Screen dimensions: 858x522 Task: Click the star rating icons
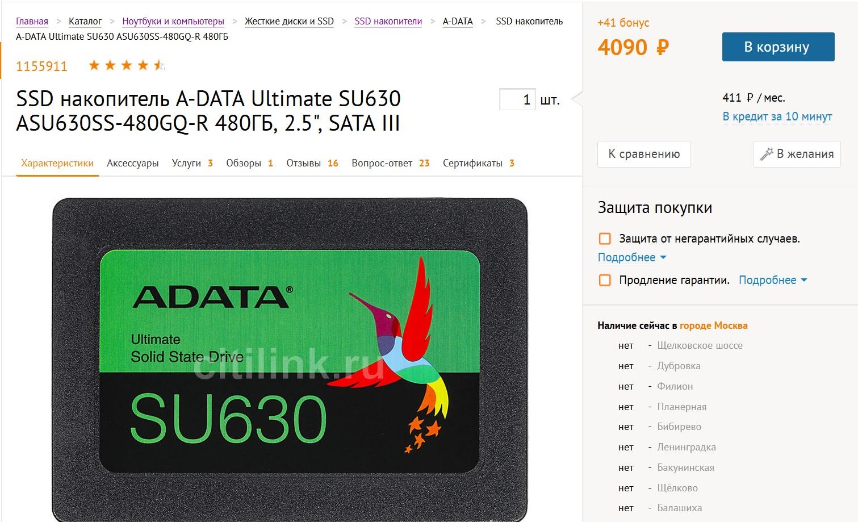tap(127, 65)
